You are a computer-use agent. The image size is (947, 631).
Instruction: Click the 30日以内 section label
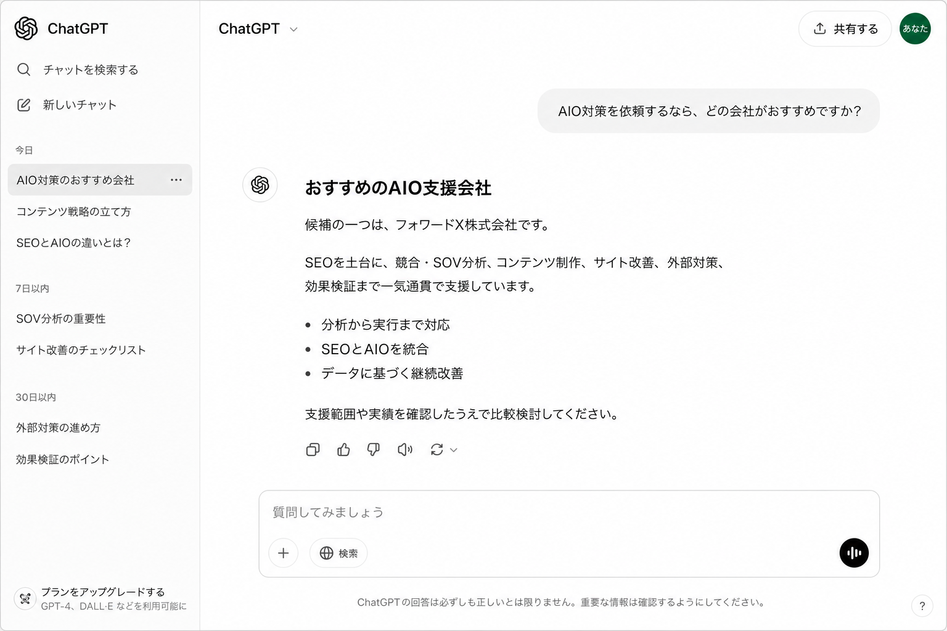36,397
